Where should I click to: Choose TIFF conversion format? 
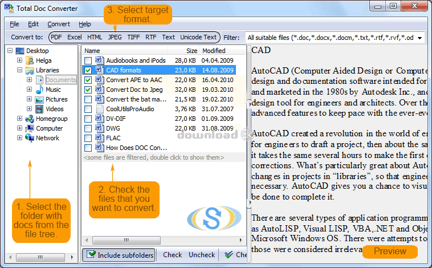coord(133,37)
